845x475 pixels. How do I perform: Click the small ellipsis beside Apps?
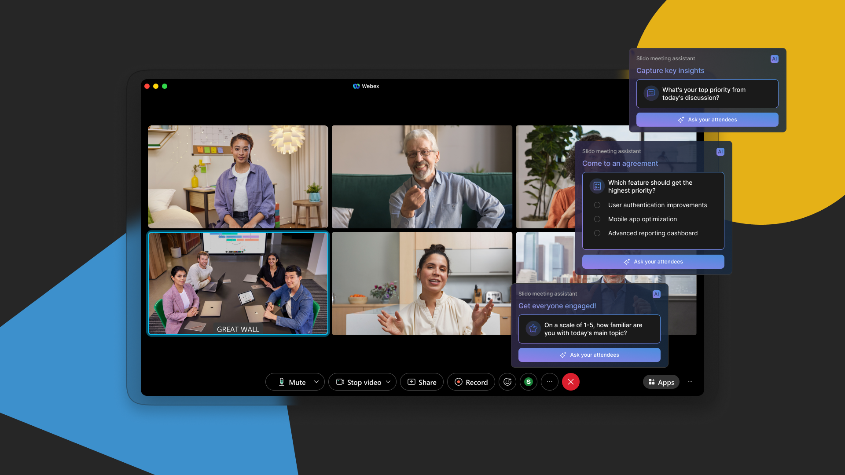(x=690, y=382)
